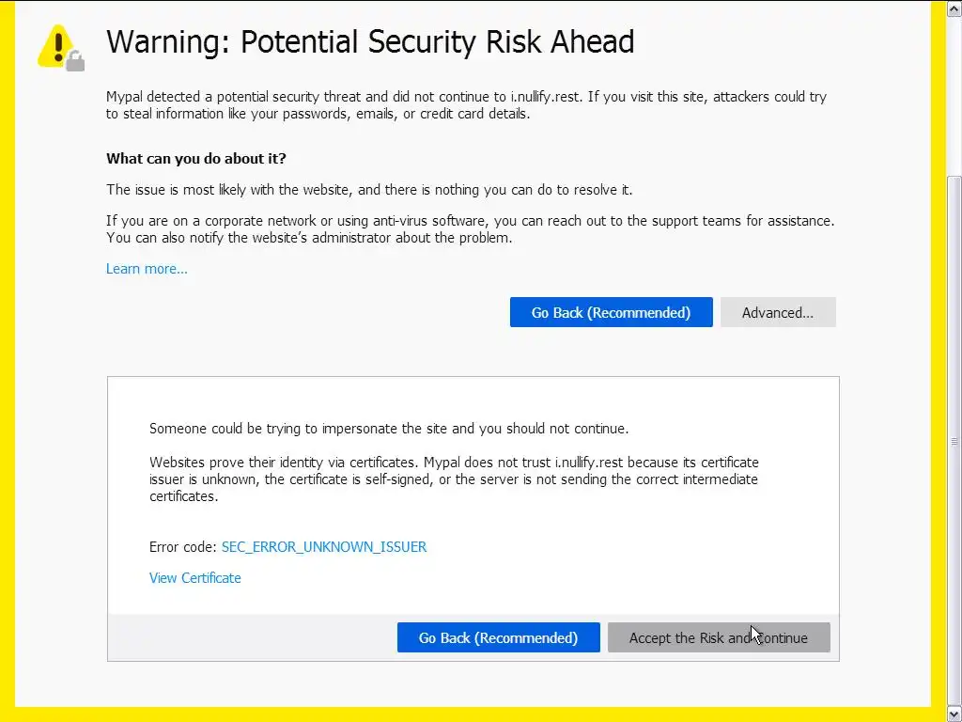This screenshot has width=962, height=722.
Task: Click the SEC_ERROR_UNKNOWN_ISSUER error code link
Action: pos(323,546)
